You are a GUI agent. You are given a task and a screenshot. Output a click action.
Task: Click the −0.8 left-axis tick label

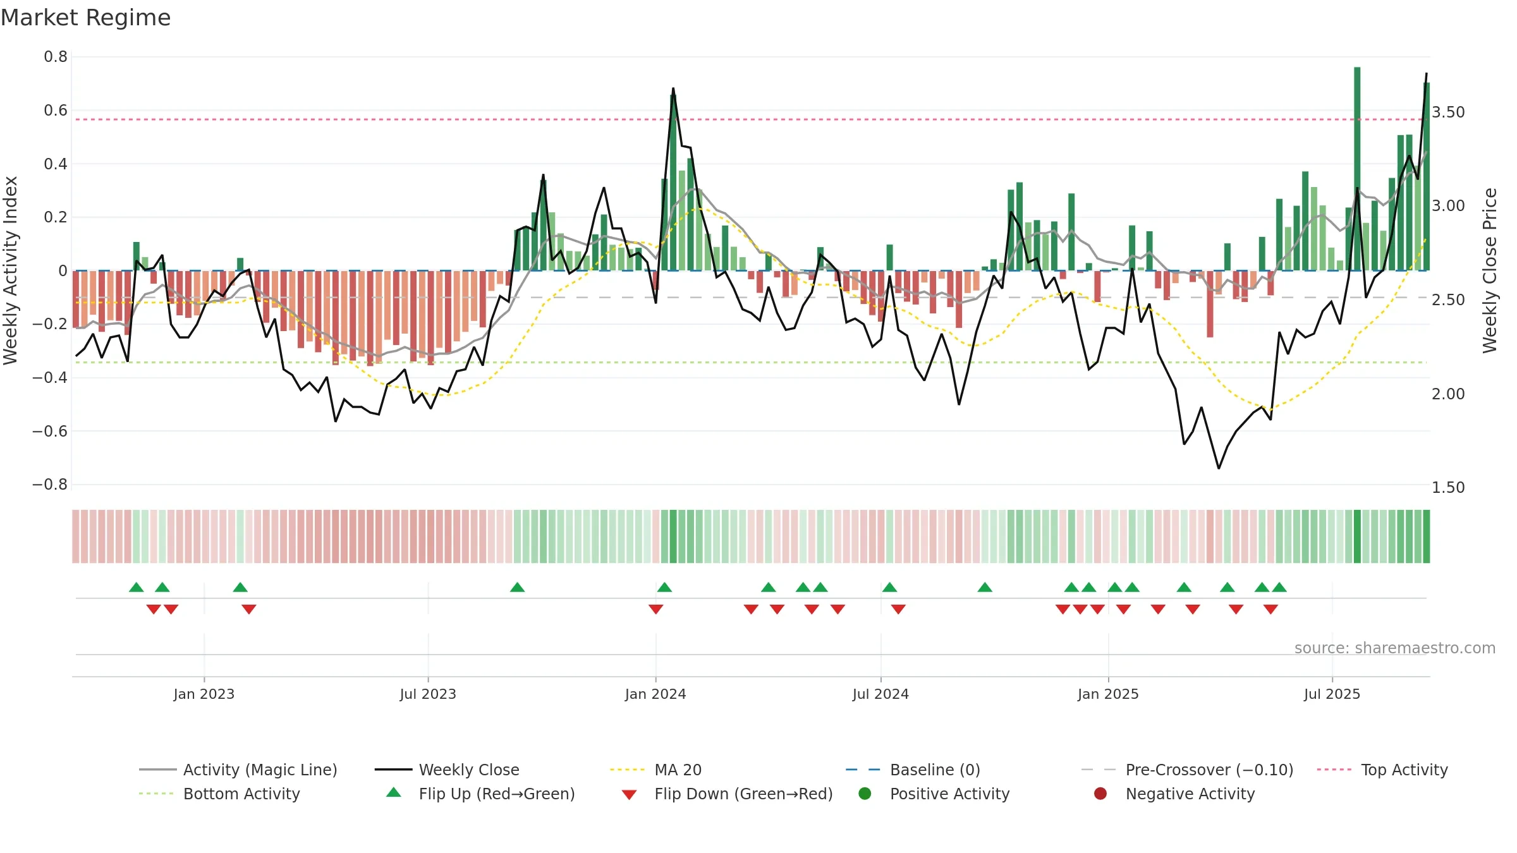[50, 485]
